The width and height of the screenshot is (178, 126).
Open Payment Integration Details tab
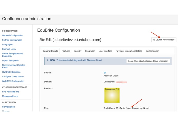pos(129,51)
